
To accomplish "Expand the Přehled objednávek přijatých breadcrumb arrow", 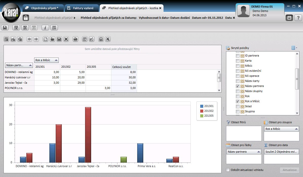I will [75, 18].
